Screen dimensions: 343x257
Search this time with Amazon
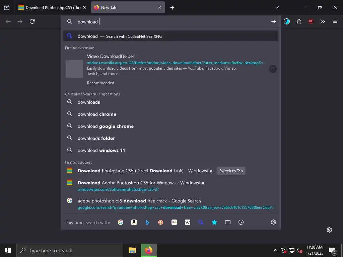(x=134, y=222)
